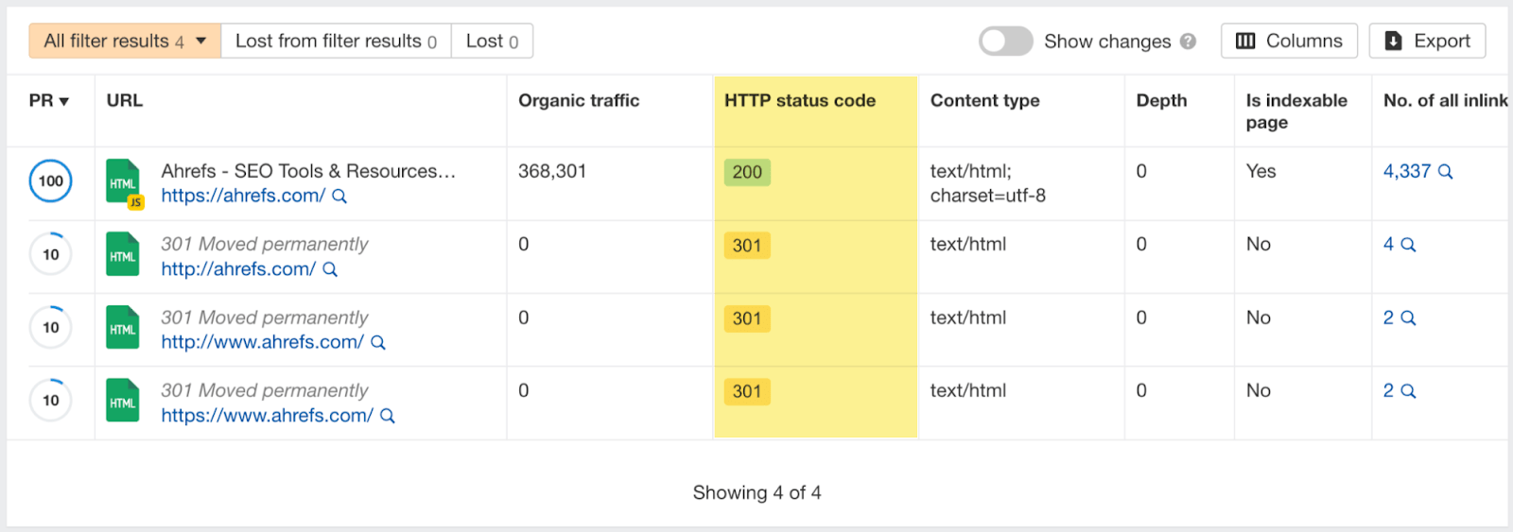Click the green 200 status code badge
Image resolution: width=1513 pixels, height=532 pixels.
click(x=747, y=172)
